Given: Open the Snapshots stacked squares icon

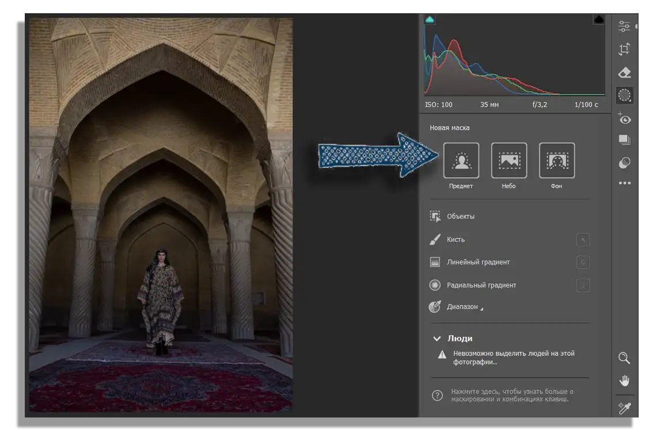Looking at the screenshot, I should click(x=624, y=140).
